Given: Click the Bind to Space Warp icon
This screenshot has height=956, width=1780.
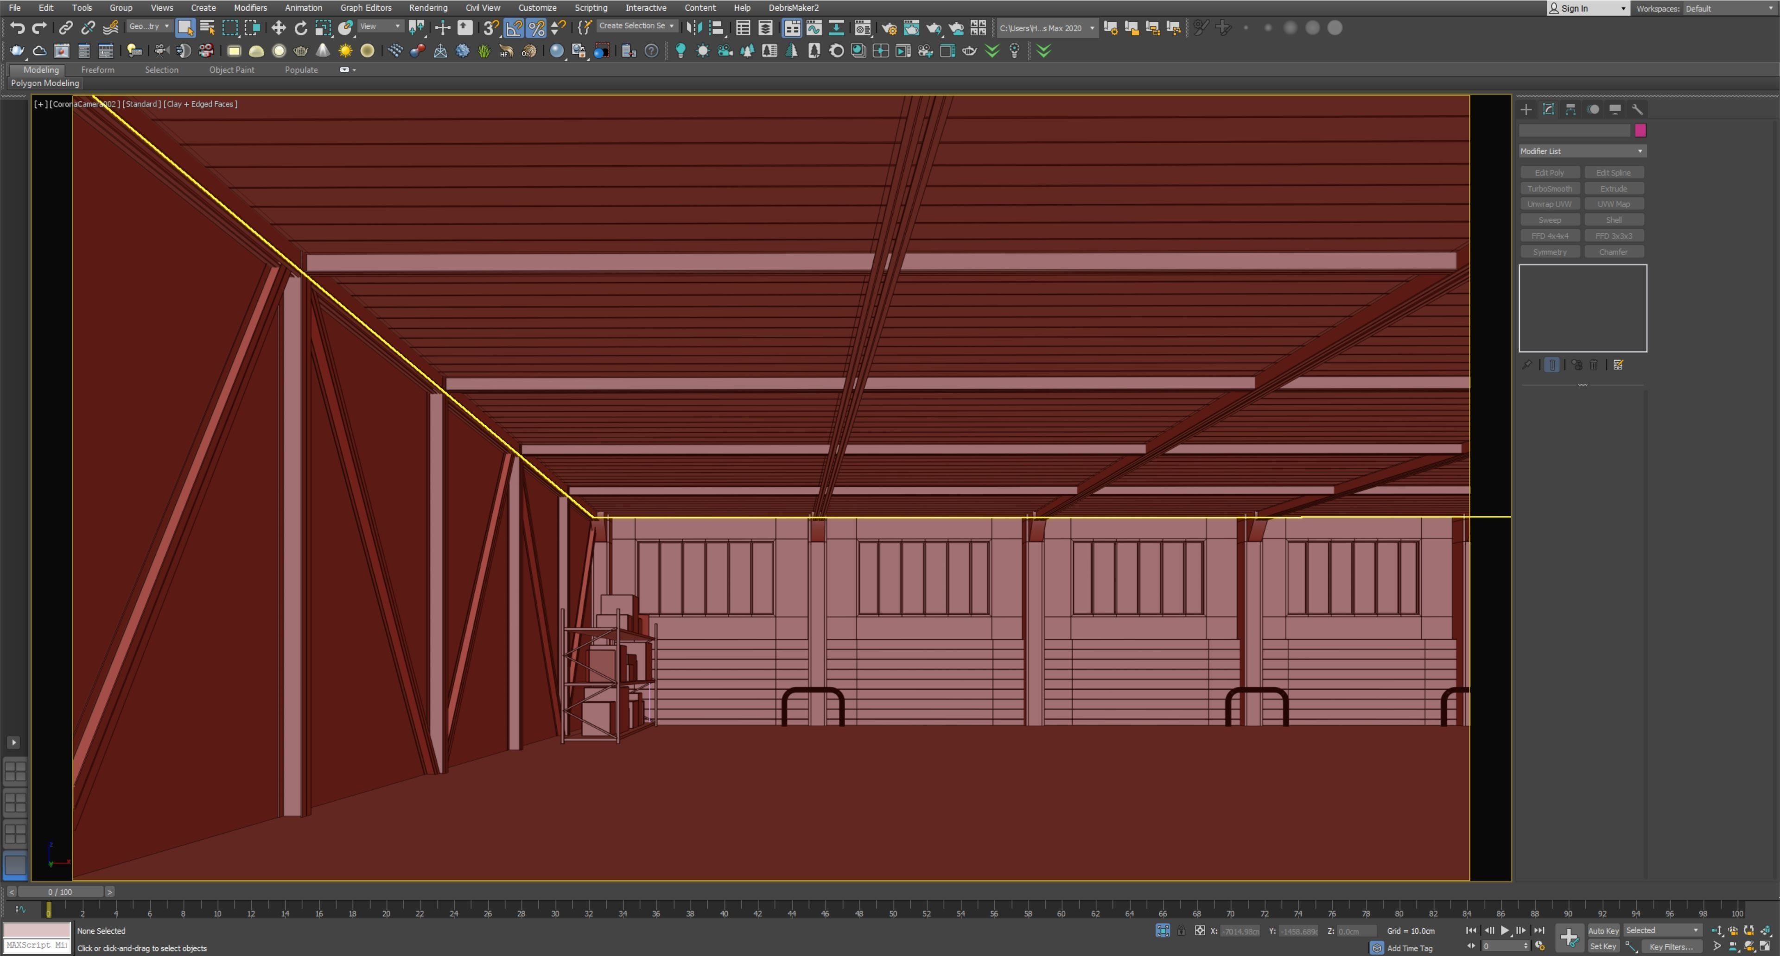Looking at the screenshot, I should click(110, 28).
